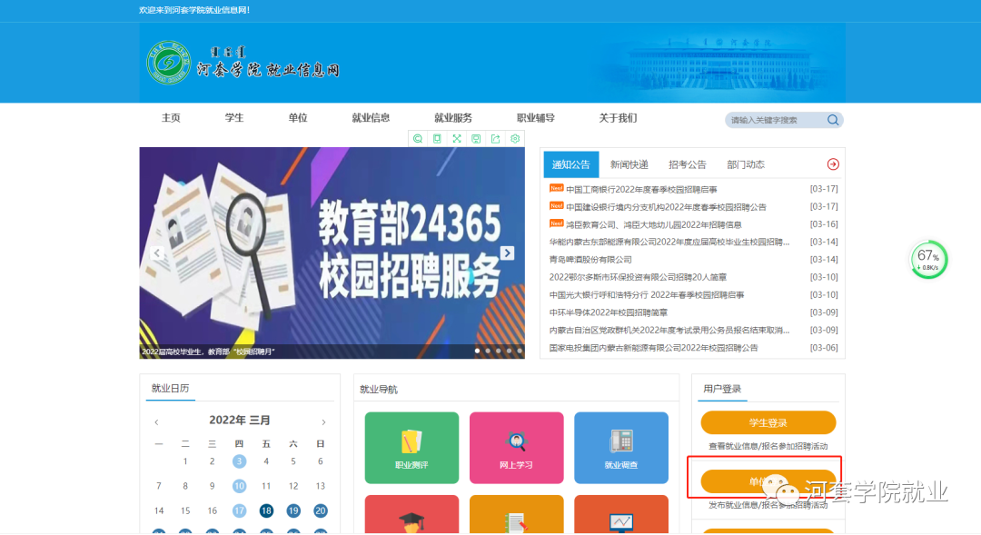Select highlighted March 17 on the calendar
This screenshot has width=981, height=535.
point(239,510)
